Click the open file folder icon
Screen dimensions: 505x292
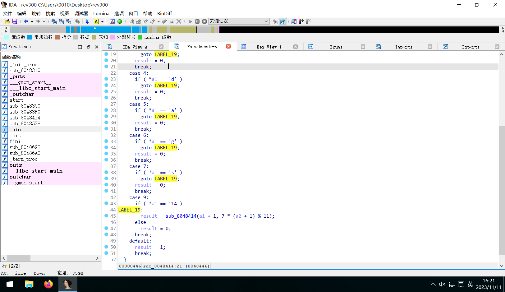click(7, 21)
